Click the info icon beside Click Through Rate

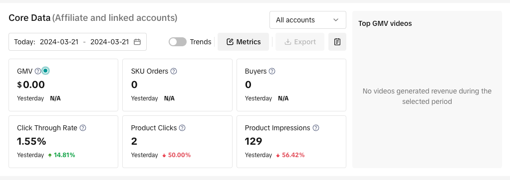[x=83, y=128]
